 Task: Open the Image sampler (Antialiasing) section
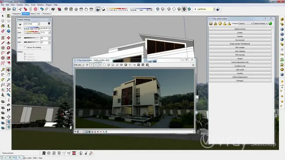240,44
